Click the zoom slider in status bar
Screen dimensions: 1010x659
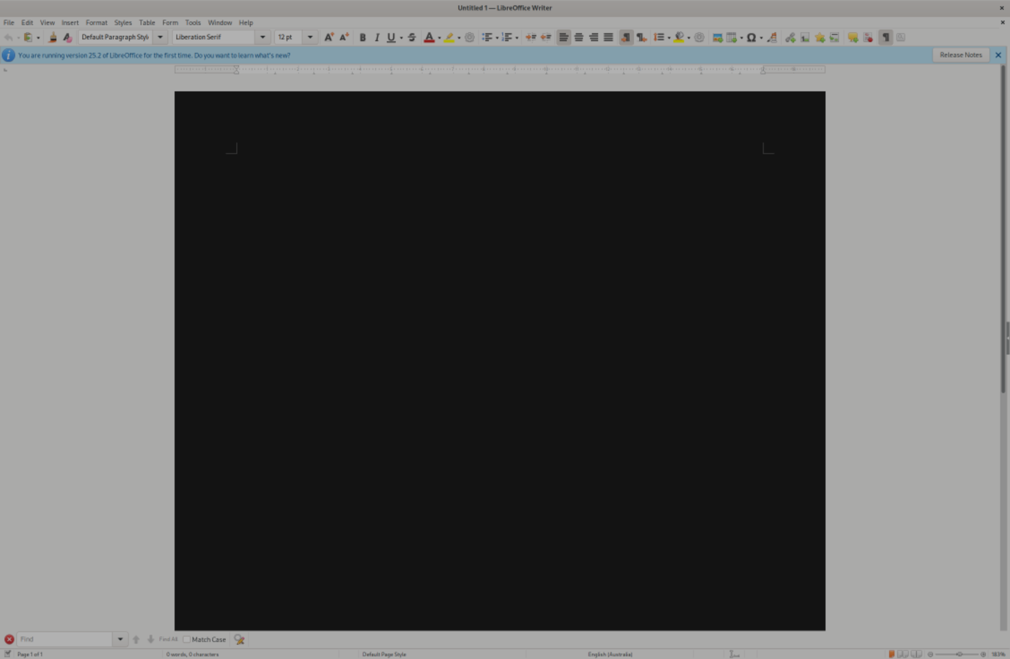(x=959, y=654)
